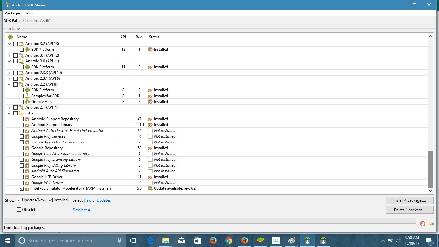Launch Google Chrome from the taskbar

(228, 241)
